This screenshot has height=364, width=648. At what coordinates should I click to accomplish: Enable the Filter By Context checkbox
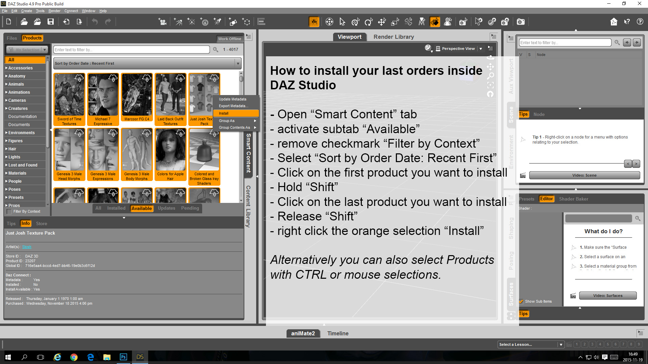point(9,212)
